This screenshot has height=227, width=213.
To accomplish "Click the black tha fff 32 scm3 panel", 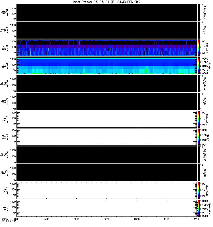I will tap(107, 30).
